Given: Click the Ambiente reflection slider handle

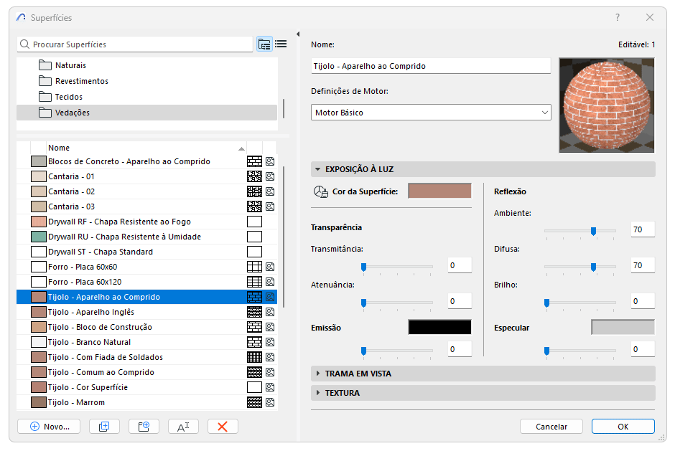Looking at the screenshot, I should coord(593,232).
